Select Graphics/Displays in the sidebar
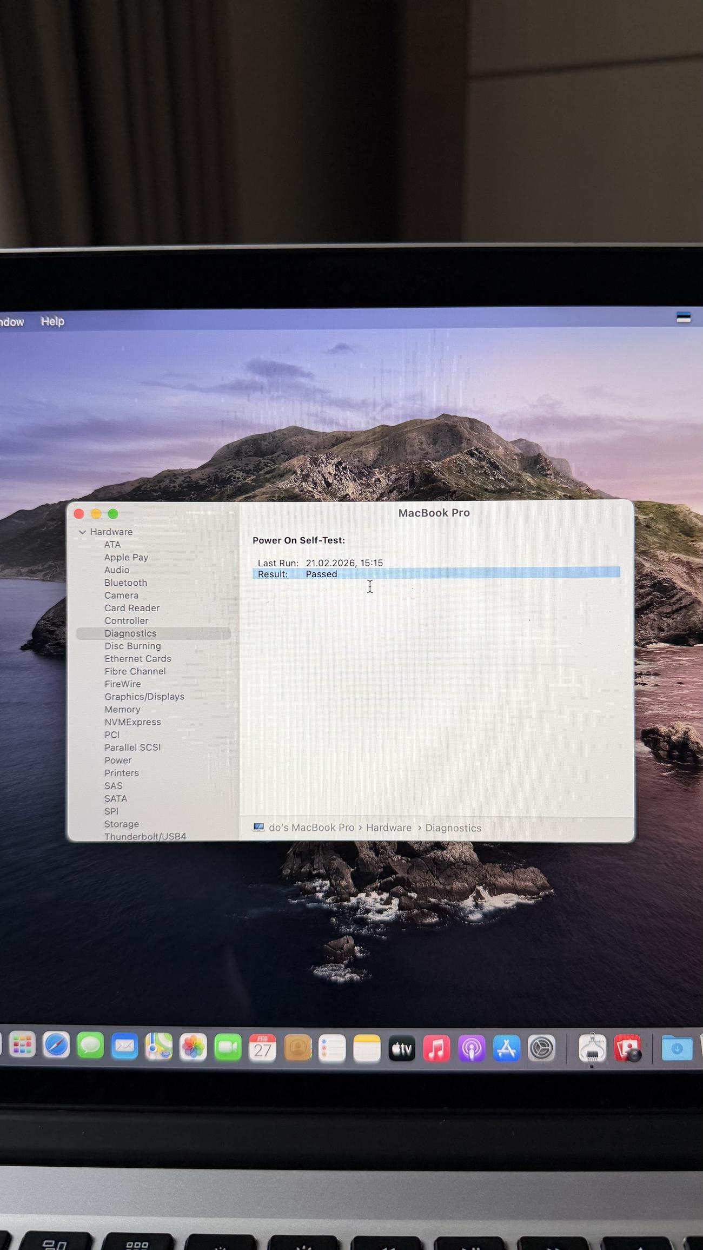The width and height of the screenshot is (703, 1250). click(144, 697)
